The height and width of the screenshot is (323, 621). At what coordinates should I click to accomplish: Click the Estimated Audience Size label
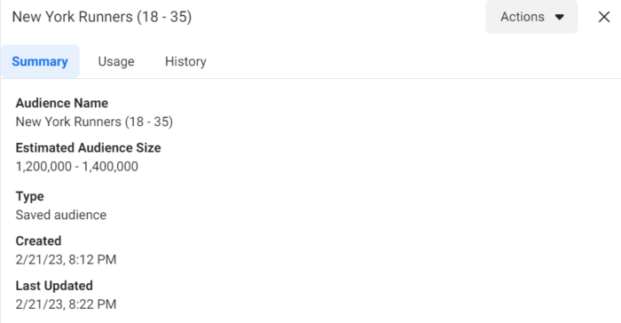(89, 148)
